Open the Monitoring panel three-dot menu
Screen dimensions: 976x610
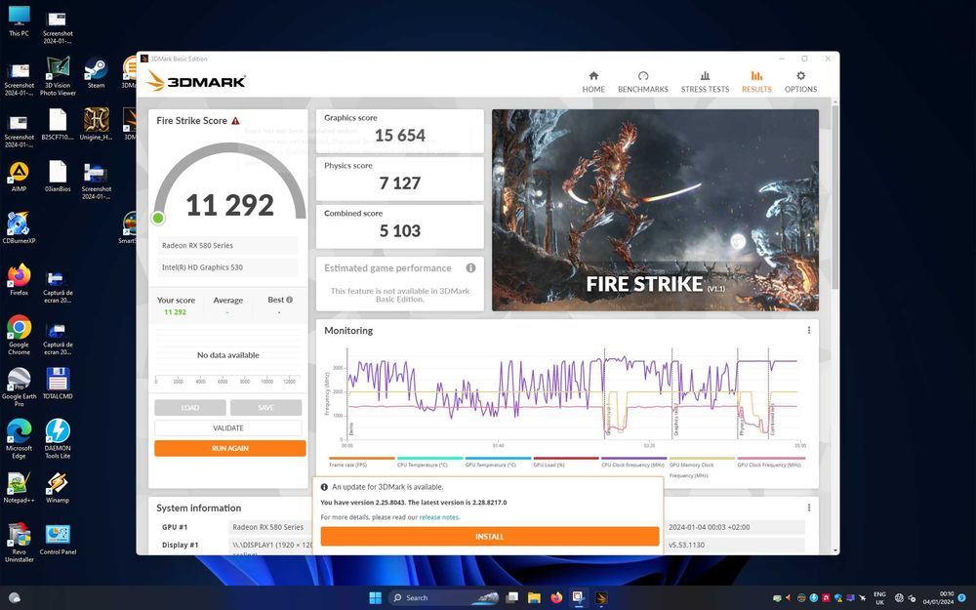click(x=808, y=331)
